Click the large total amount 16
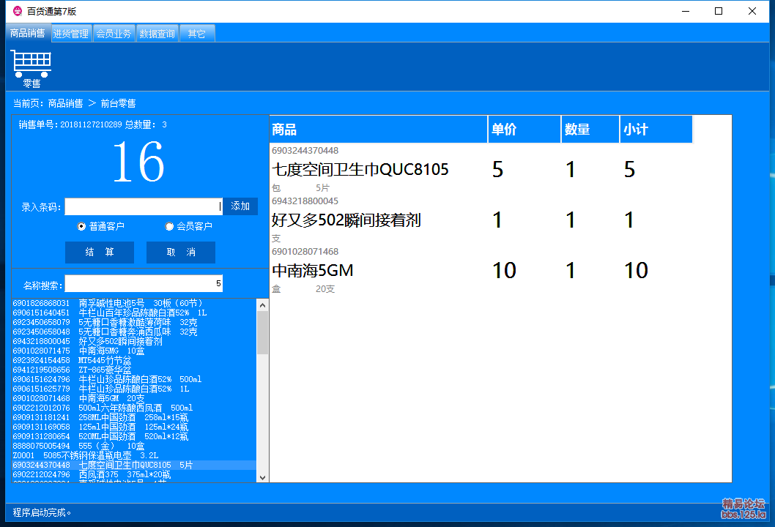 click(x=138, y=162)
